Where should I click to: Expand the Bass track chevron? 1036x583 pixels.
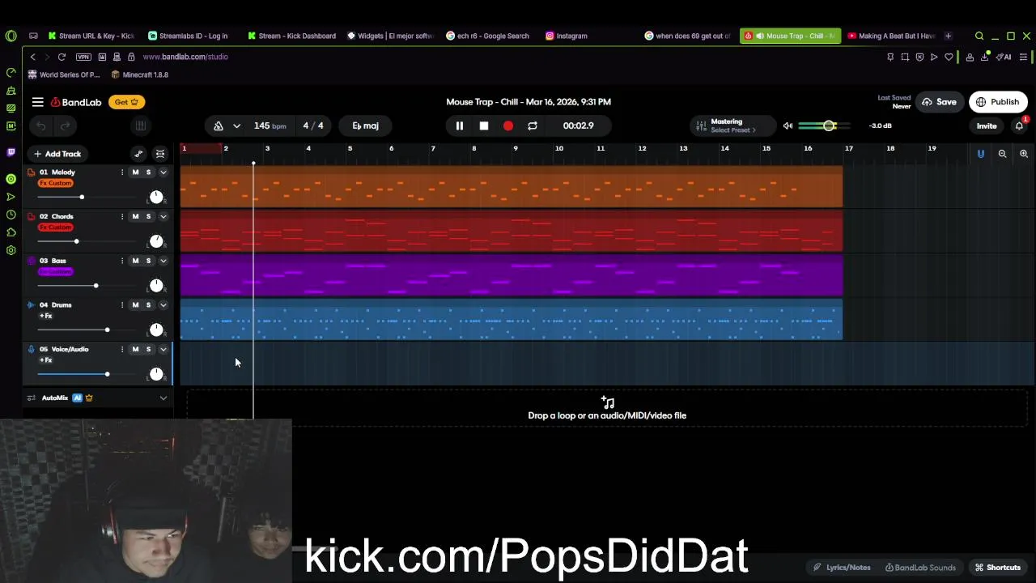[163, 261]
